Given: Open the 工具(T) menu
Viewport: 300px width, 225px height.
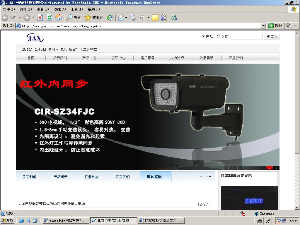Looking at the screenshot, I should coord(77,9).
